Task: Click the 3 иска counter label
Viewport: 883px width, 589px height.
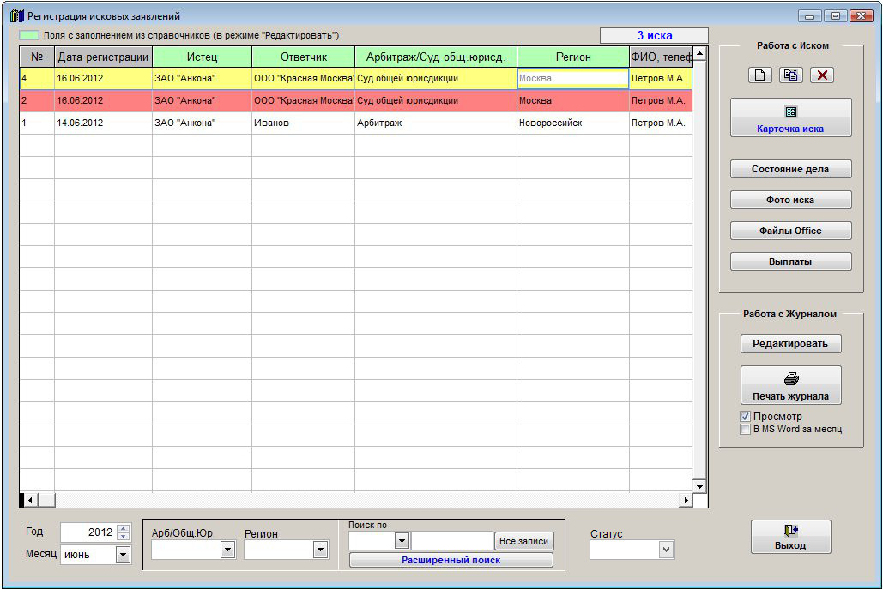Action: [655, 35]
